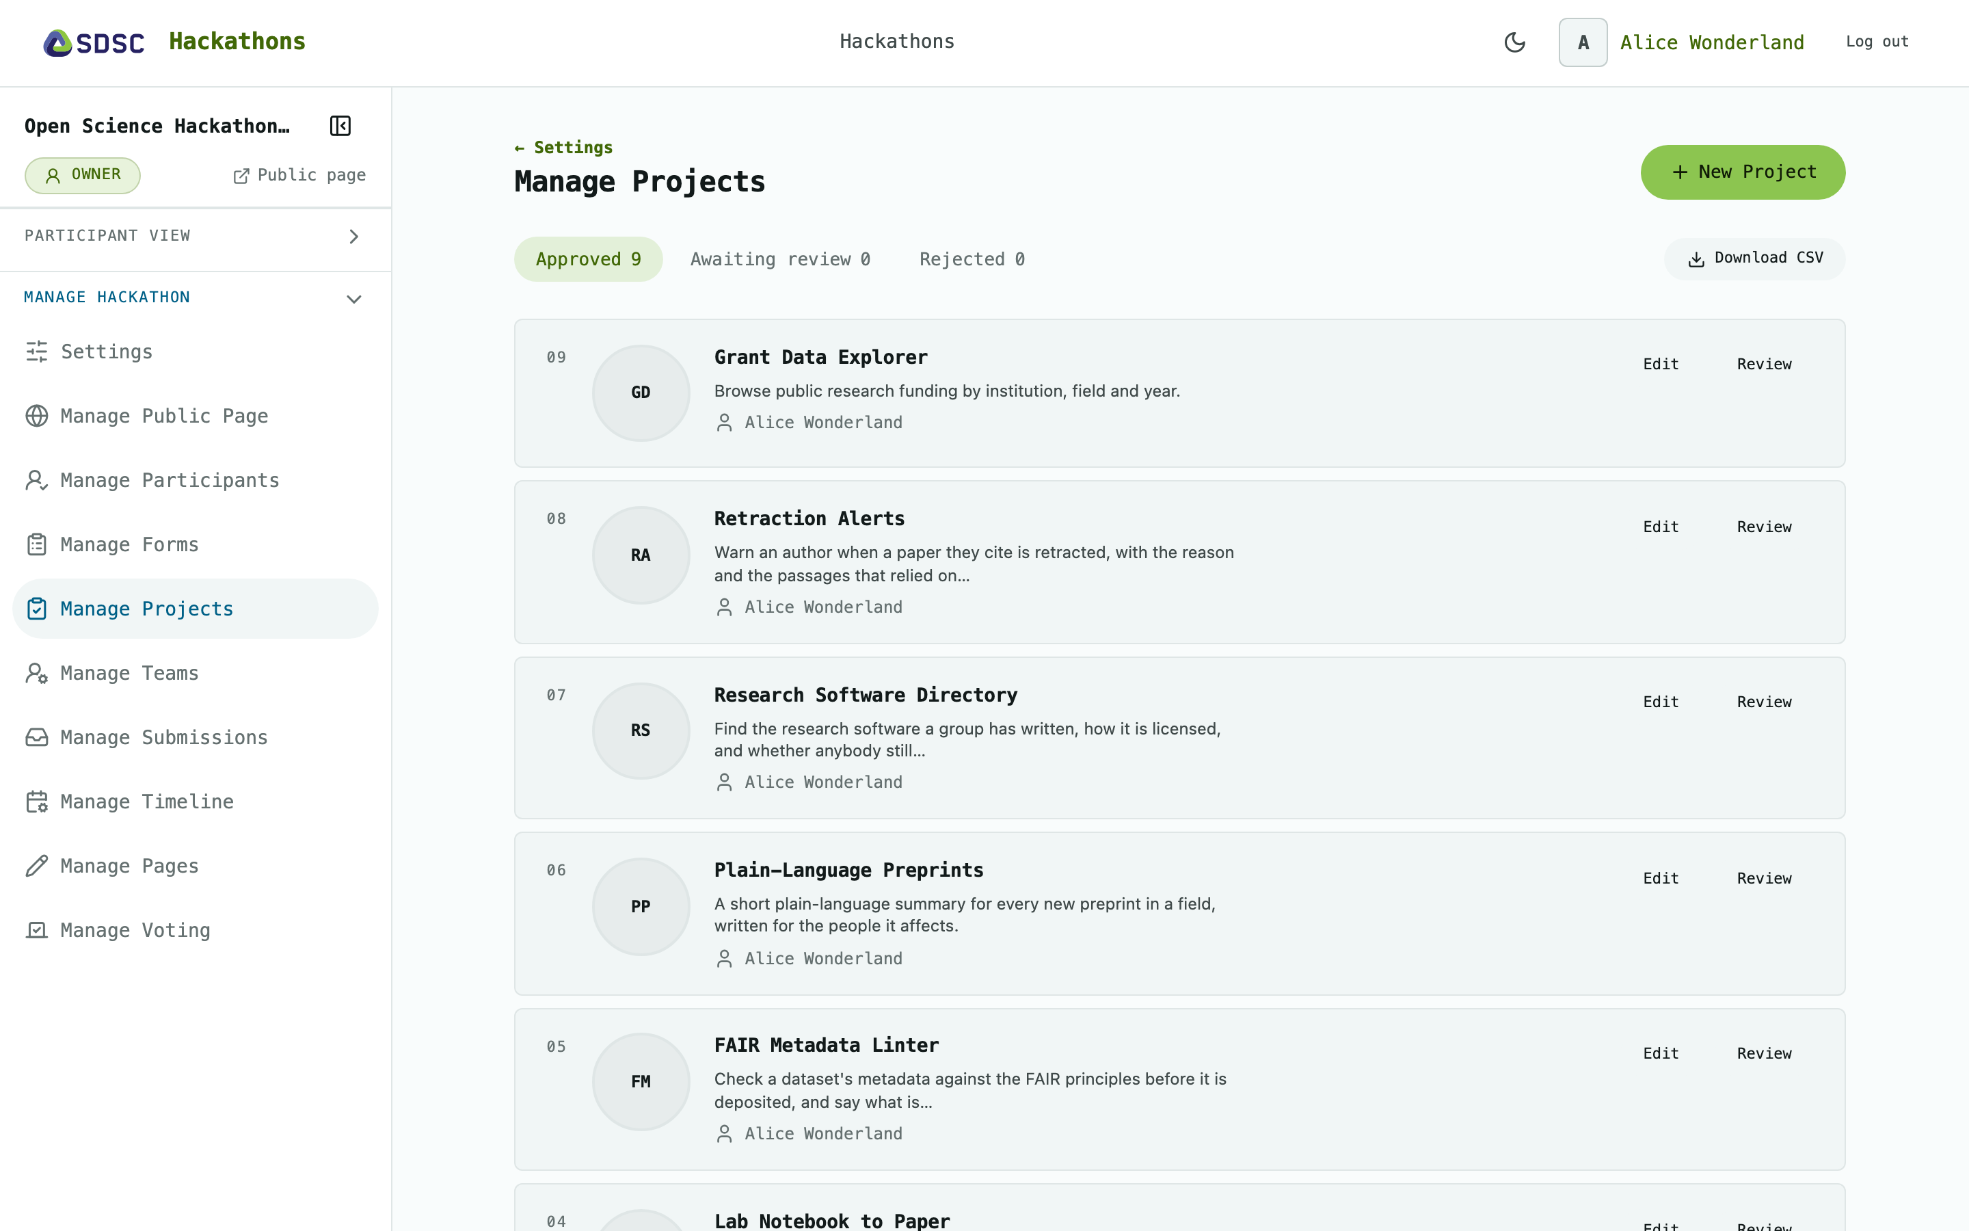Click the Manage Public Page globe icon
The height and width of the screenshot is (1231, 1969).
click(37, 416)
